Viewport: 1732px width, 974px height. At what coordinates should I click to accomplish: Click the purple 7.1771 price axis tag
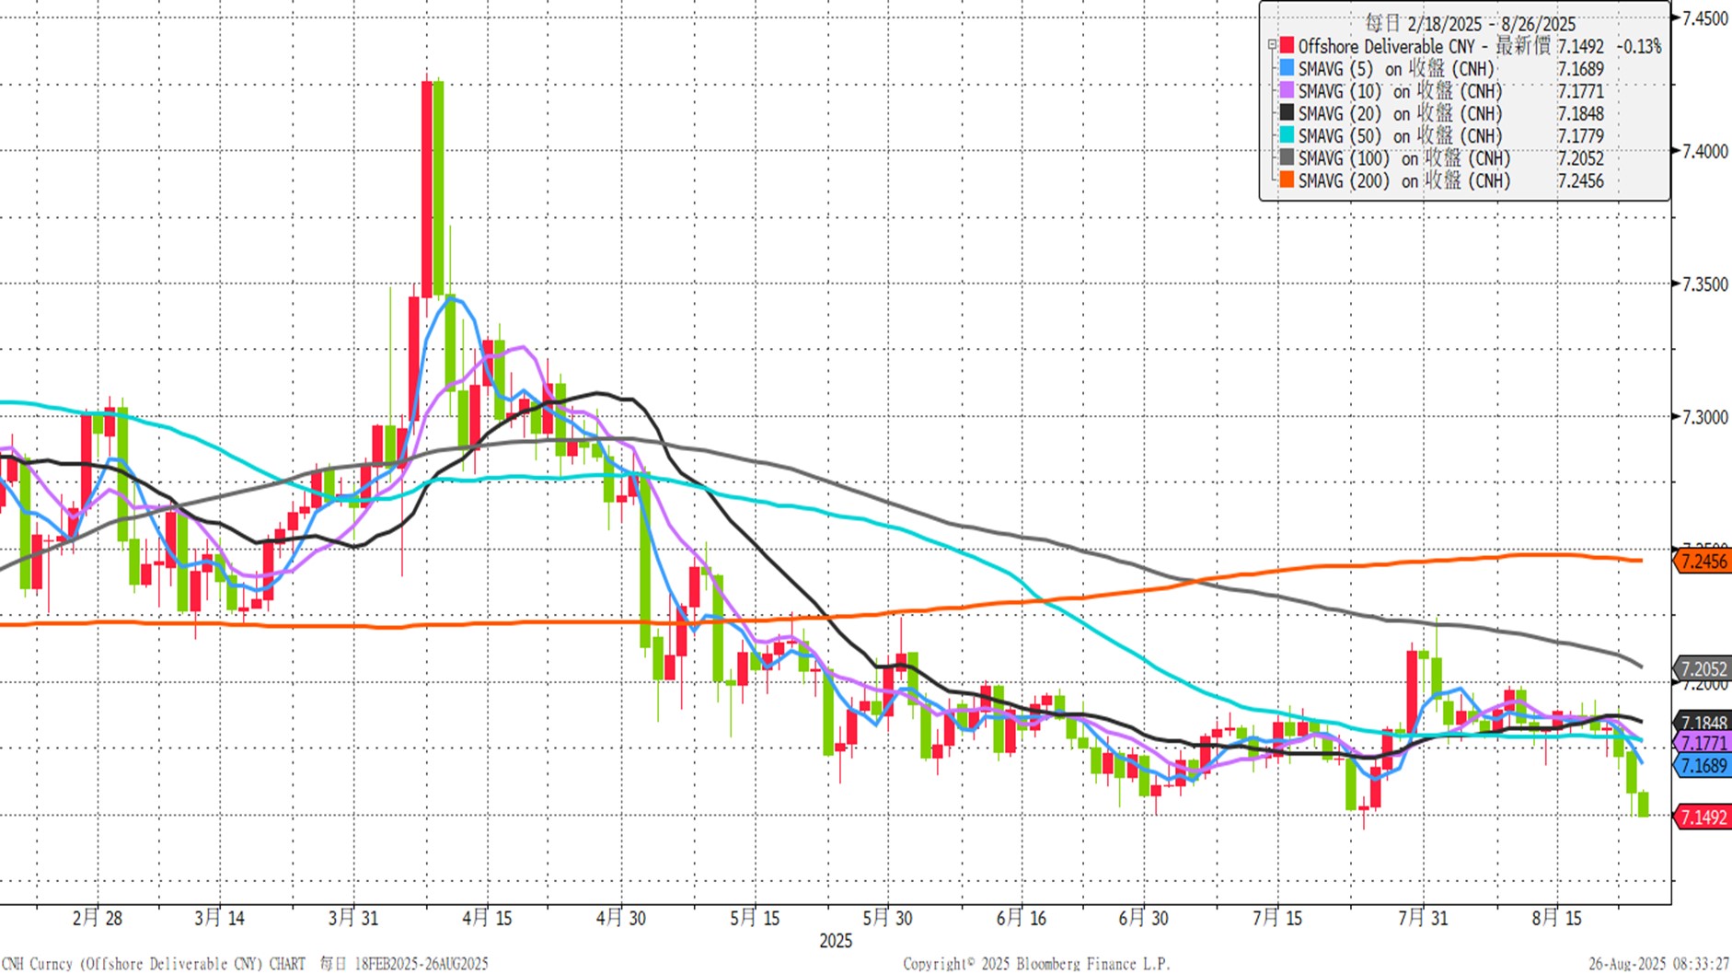[x=1703, y=743]
